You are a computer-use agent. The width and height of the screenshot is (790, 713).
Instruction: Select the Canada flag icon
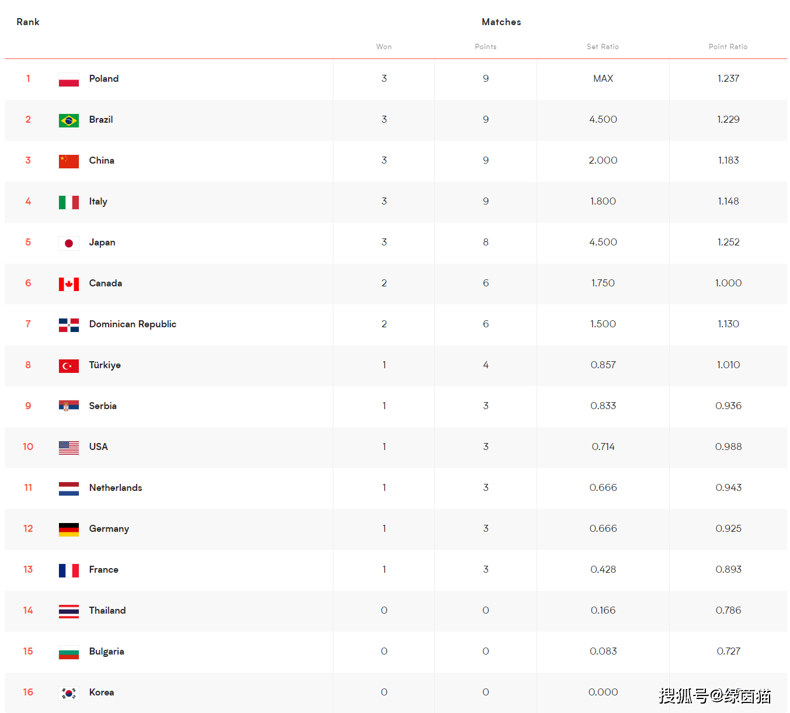point(69,284)
